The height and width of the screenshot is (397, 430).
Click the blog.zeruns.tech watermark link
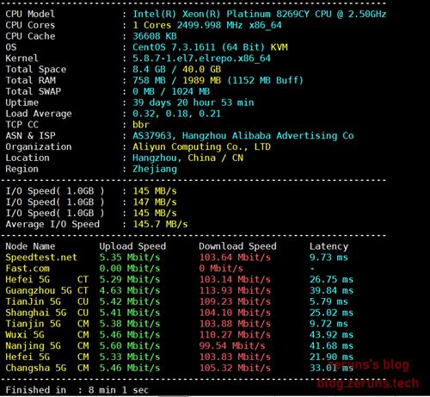368,383
